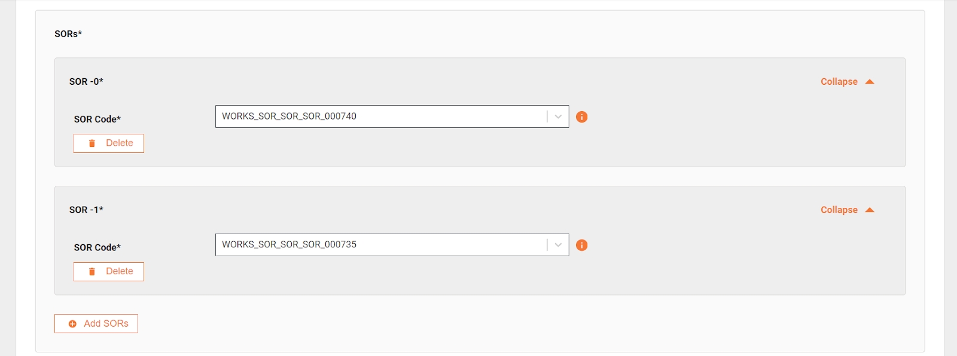
Task: Delete the SOR -1 entry
Action: pos(109,272)
